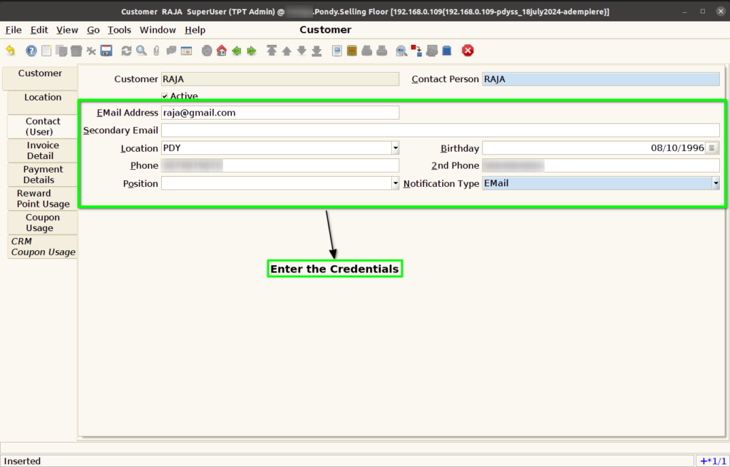The image size is (730, 467).
Task: Open the Invoice Detail tab
Action: [42, 150]
